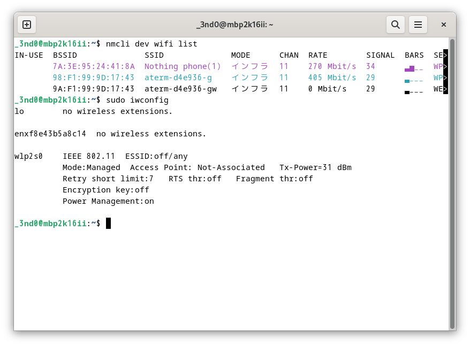Click 'Retry short limit:7' text
Viewport: 470px width, 346px height.
[108, 179]
